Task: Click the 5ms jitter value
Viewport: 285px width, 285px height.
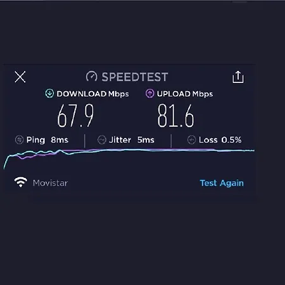Action: coord(146,140)
